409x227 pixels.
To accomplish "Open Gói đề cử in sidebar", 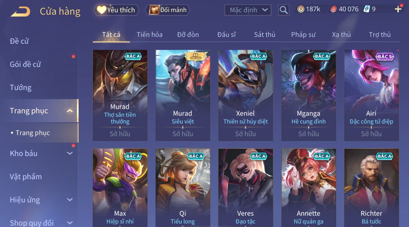I will click(x=25, y=64).
